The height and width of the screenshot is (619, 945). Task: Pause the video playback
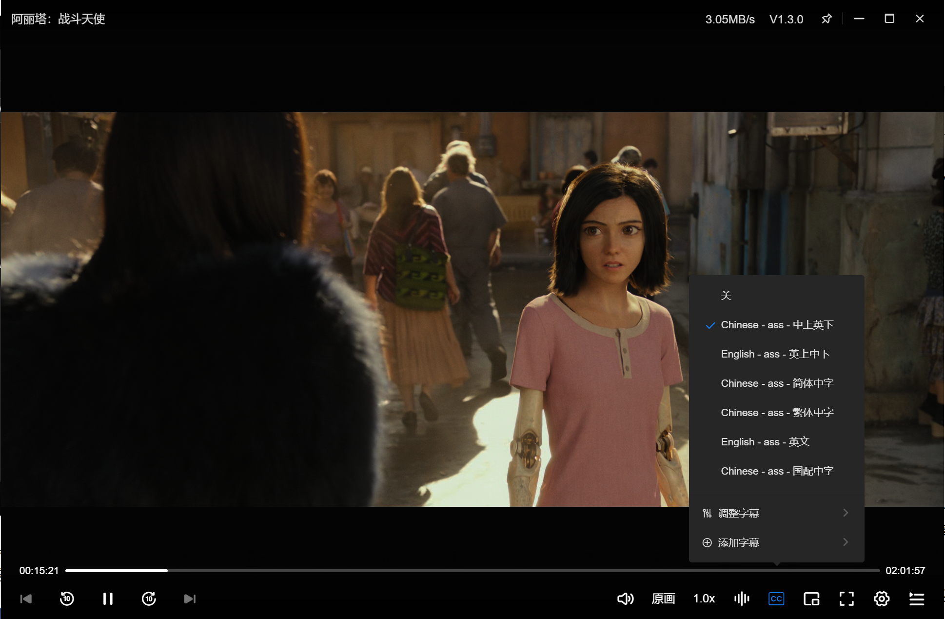click(108, 599)
